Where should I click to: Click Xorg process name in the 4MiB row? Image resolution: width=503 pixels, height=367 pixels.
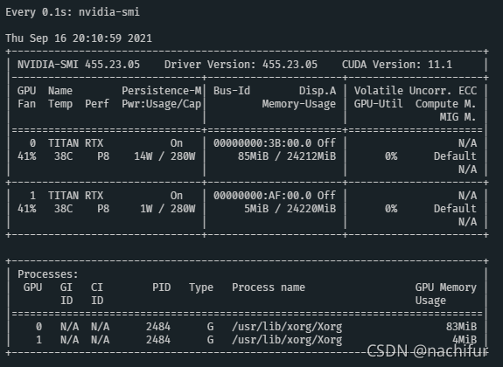click(x=287, y=340)
